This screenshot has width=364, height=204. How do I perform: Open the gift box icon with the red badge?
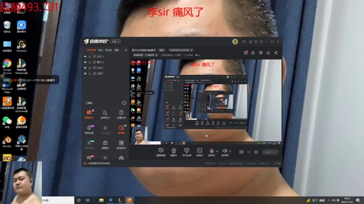[246, 53]
